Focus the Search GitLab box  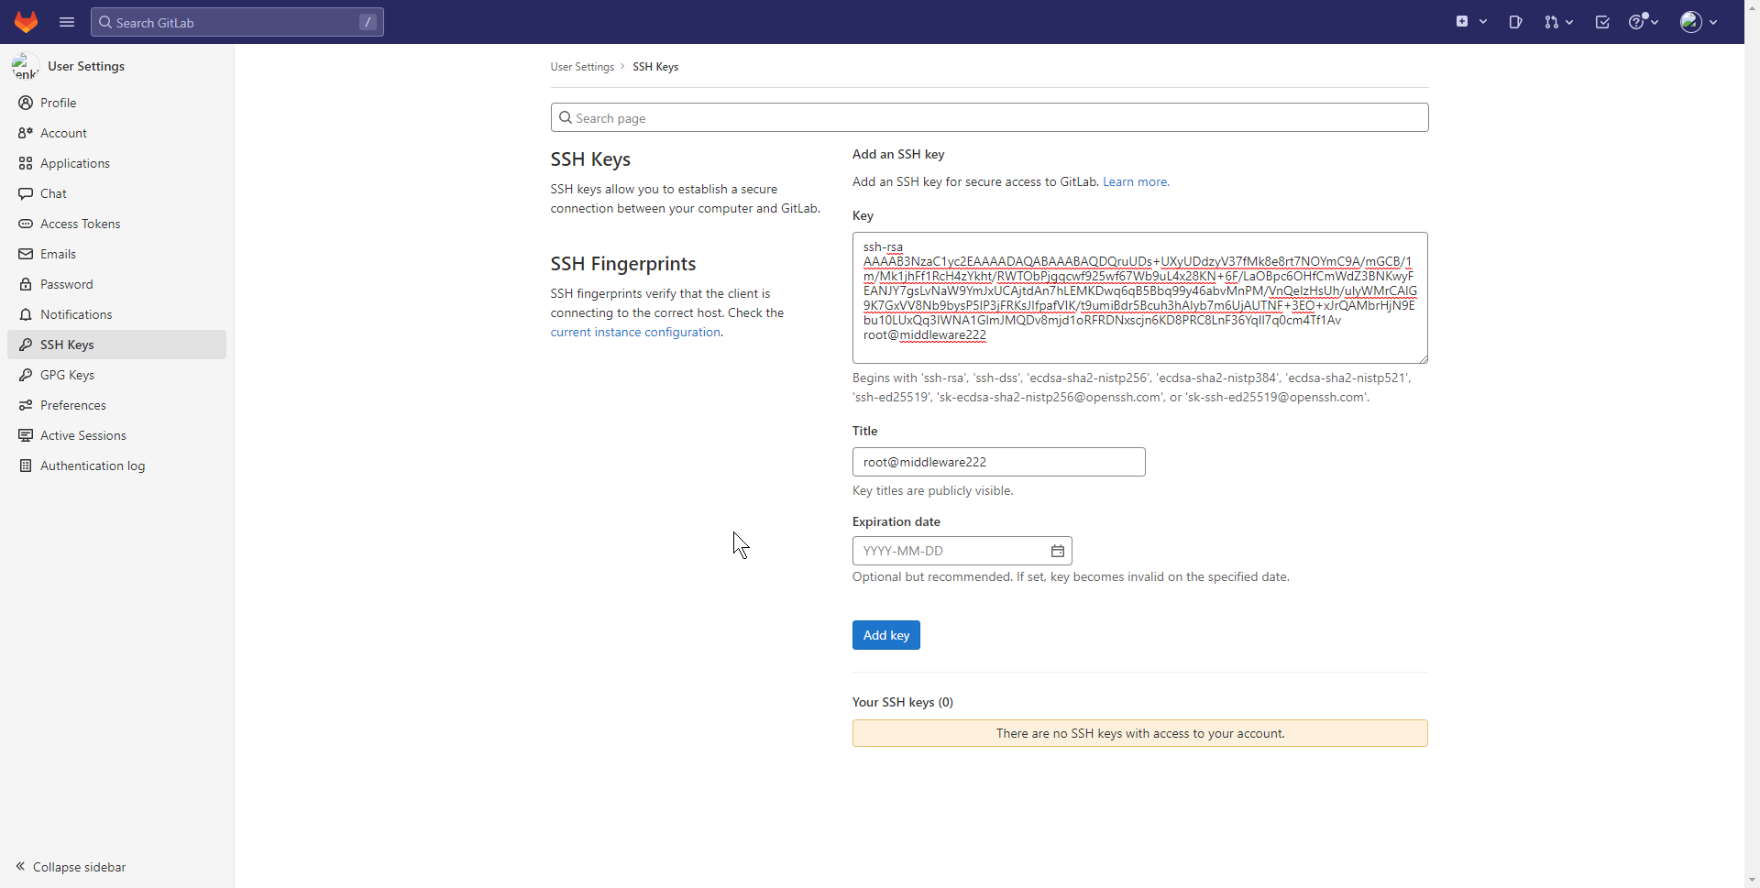coord(236,22)
